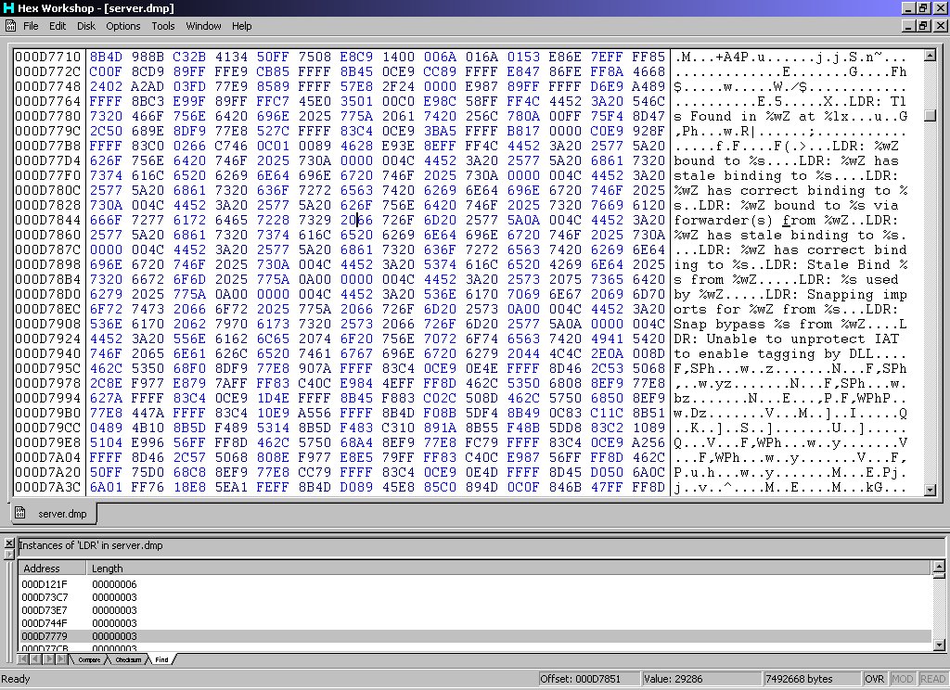The image size is (950, 690).
Task: Select the find result at address 000D73E7
Action: (x=45, y=610)
